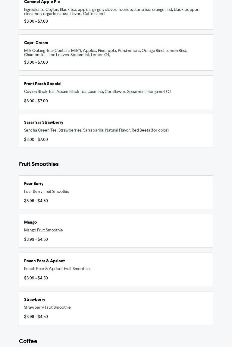Open the Strawberry smoothie item title
Viewport: 232px width, 347px height.
35,300
